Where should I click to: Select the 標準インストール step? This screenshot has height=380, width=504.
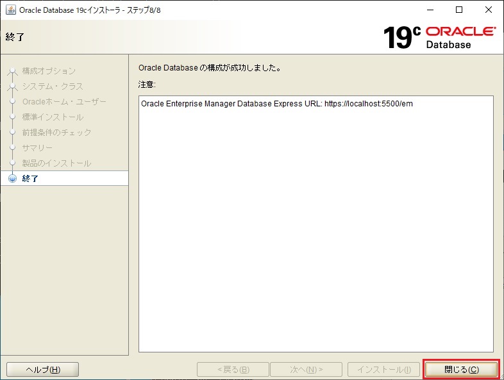(53, 117)
